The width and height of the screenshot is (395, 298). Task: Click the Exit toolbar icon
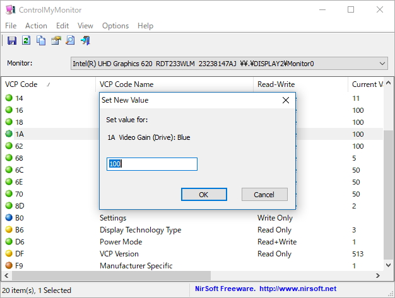pos(85,40)
